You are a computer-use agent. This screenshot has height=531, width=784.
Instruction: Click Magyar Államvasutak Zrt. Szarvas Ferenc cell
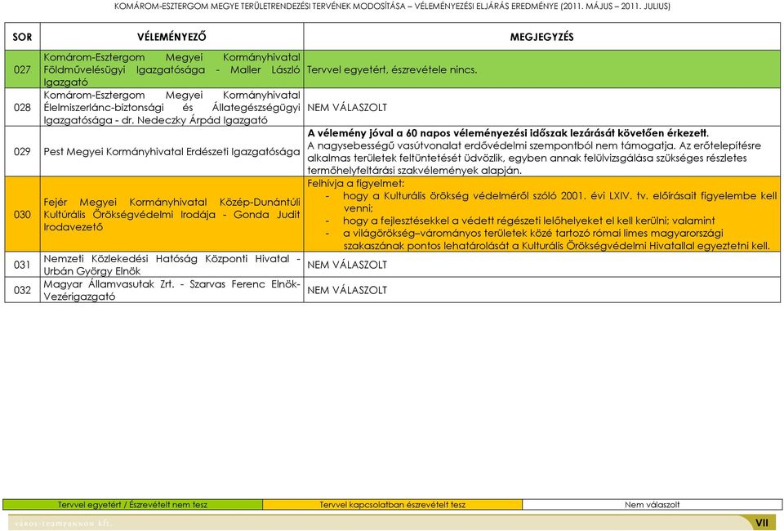point(171,290)
